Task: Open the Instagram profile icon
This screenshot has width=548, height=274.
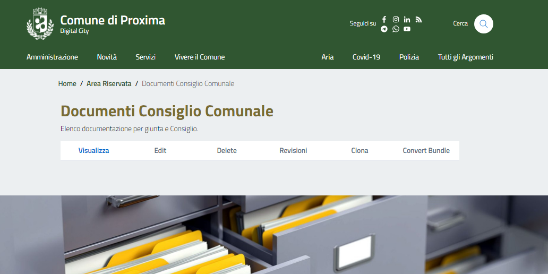Action: coord(396,20)
